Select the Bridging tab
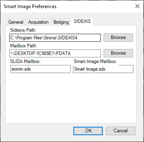 coord(61,22)
